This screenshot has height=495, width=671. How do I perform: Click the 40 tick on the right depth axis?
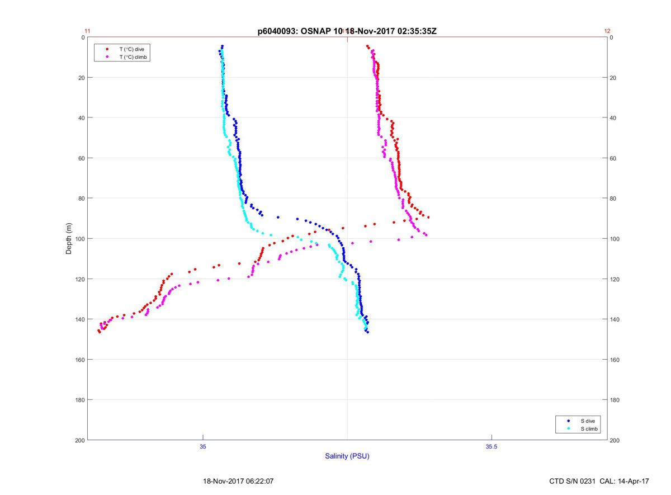[x=613, y=118]
